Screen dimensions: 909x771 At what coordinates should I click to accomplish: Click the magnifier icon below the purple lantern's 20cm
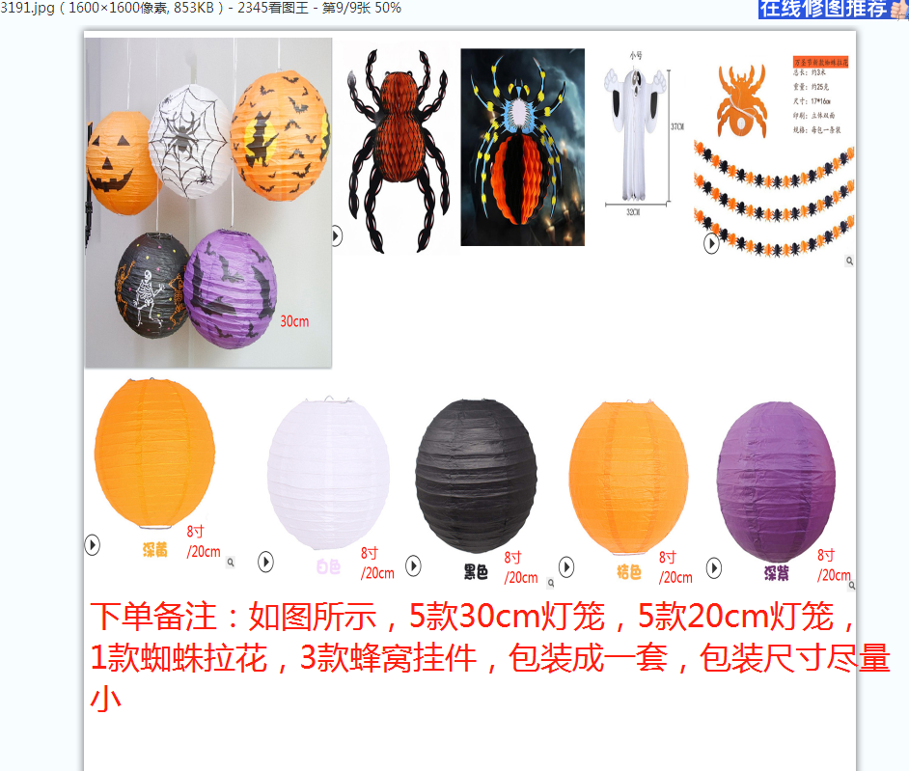[x=852, y=585]
